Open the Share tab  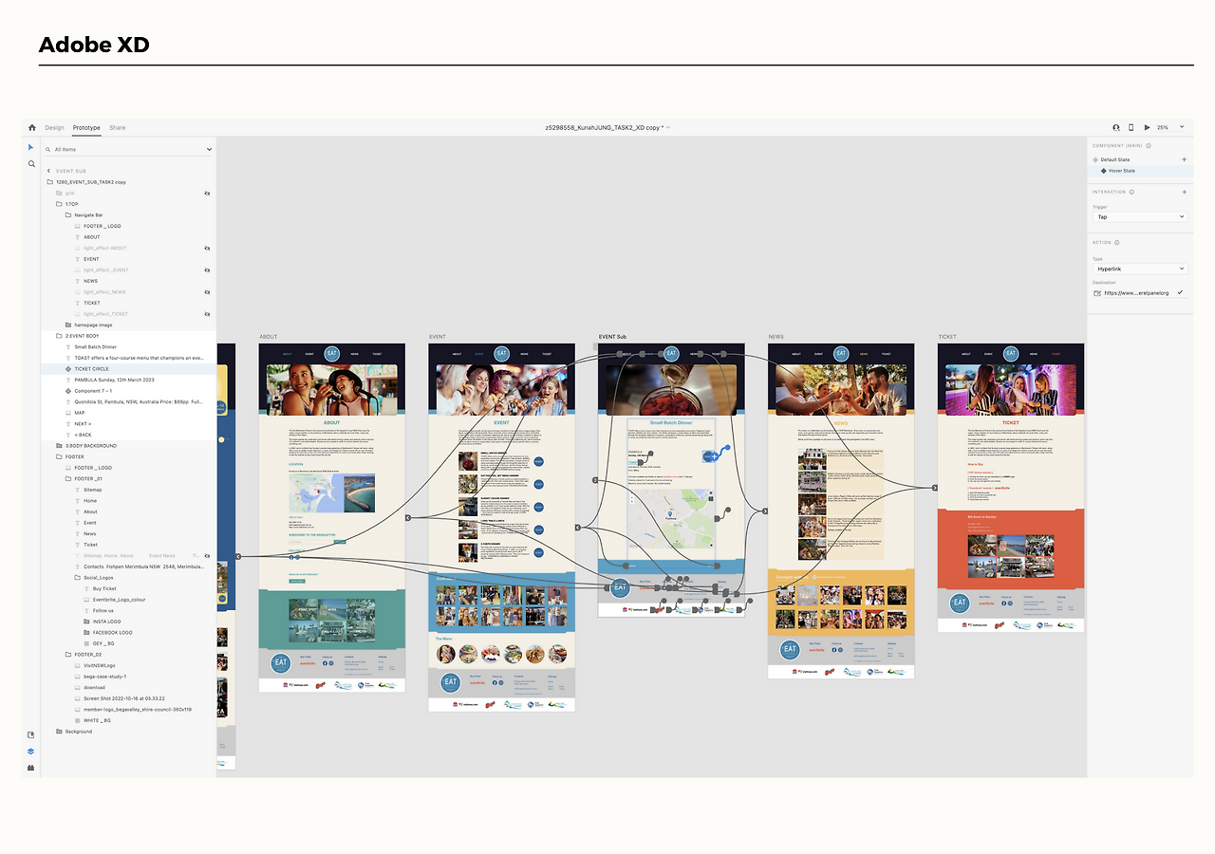[x=118, y=127]
